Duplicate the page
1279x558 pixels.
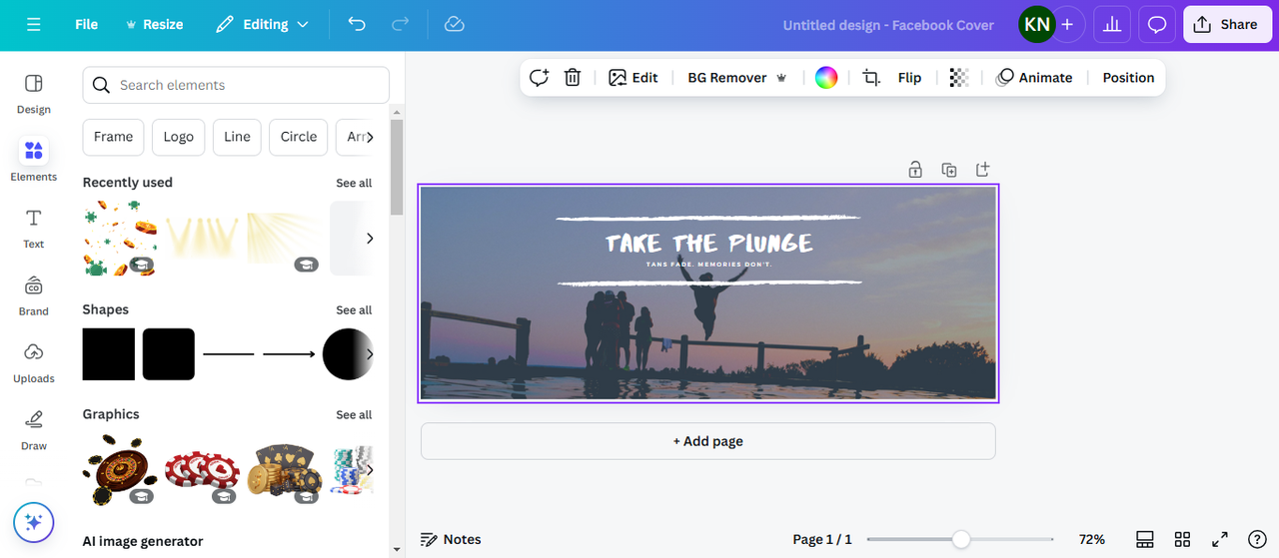(949, 170)
